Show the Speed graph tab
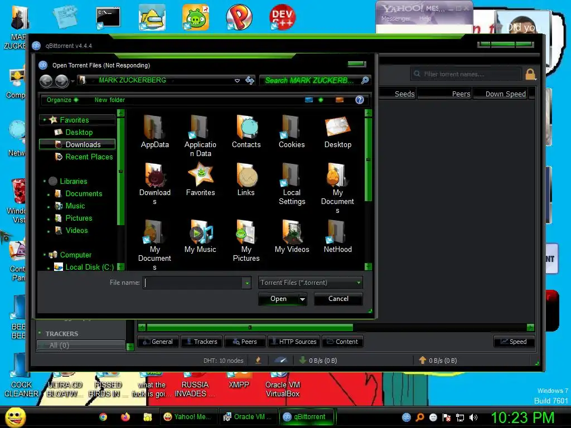 click(514, 342)
